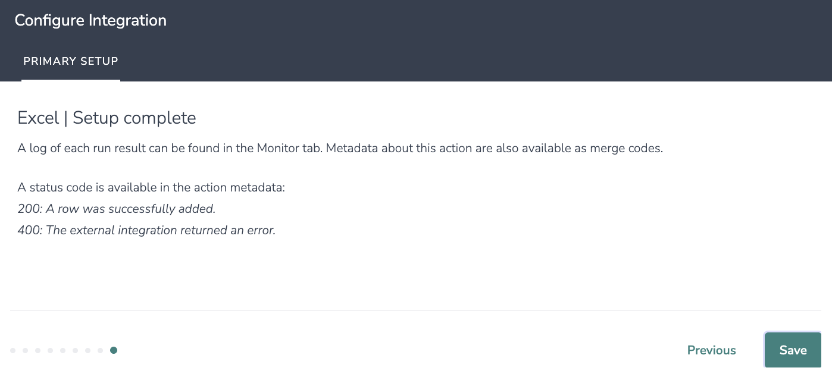
Task: Open the fourth step indicator dot
Action: point(51,350)
